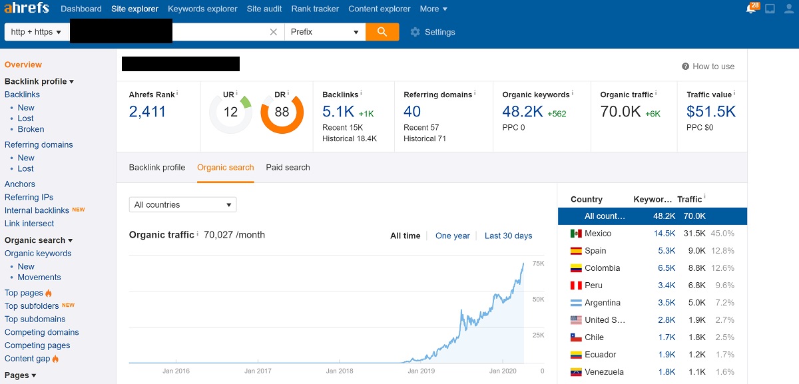Open Movements under Organic keywords
799x384 pixels.
tap(39, 278)
